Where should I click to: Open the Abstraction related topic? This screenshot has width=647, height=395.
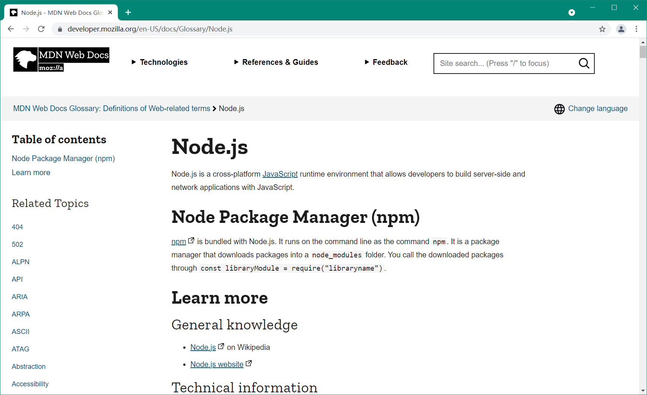point(29,367)
